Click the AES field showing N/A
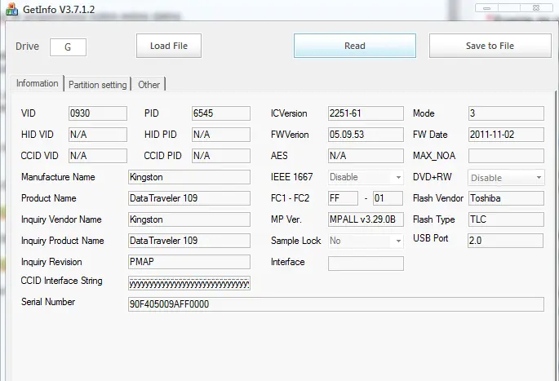This screenshot has width=559, height=381. click(x=366, y=156)
